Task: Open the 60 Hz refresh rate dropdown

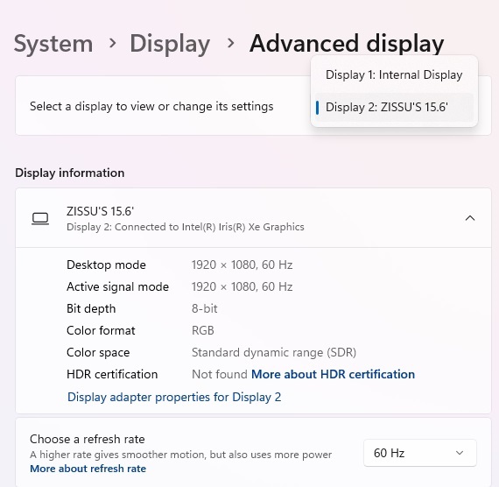Action: (419, 453)
